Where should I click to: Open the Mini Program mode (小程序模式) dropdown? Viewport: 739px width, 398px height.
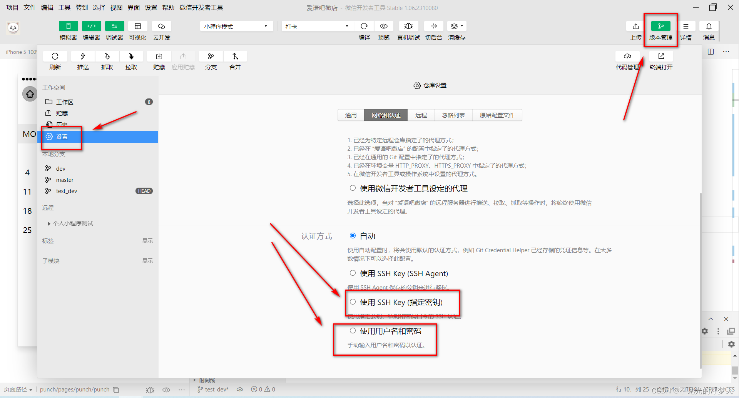(x=236, y=26)
